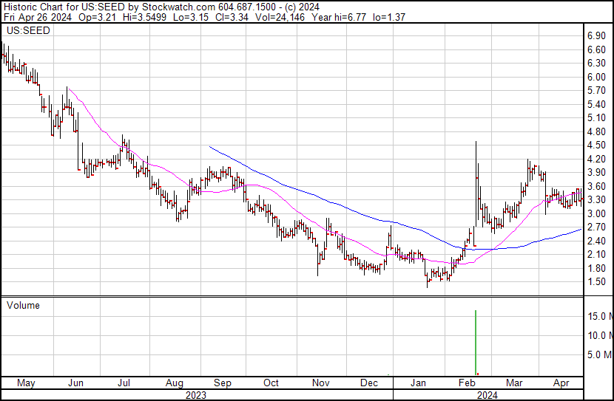The height and width of the screenshot is (401, 614).
Task: Click the Stockwatch.com text in the header
Action: tap(175, 6)
